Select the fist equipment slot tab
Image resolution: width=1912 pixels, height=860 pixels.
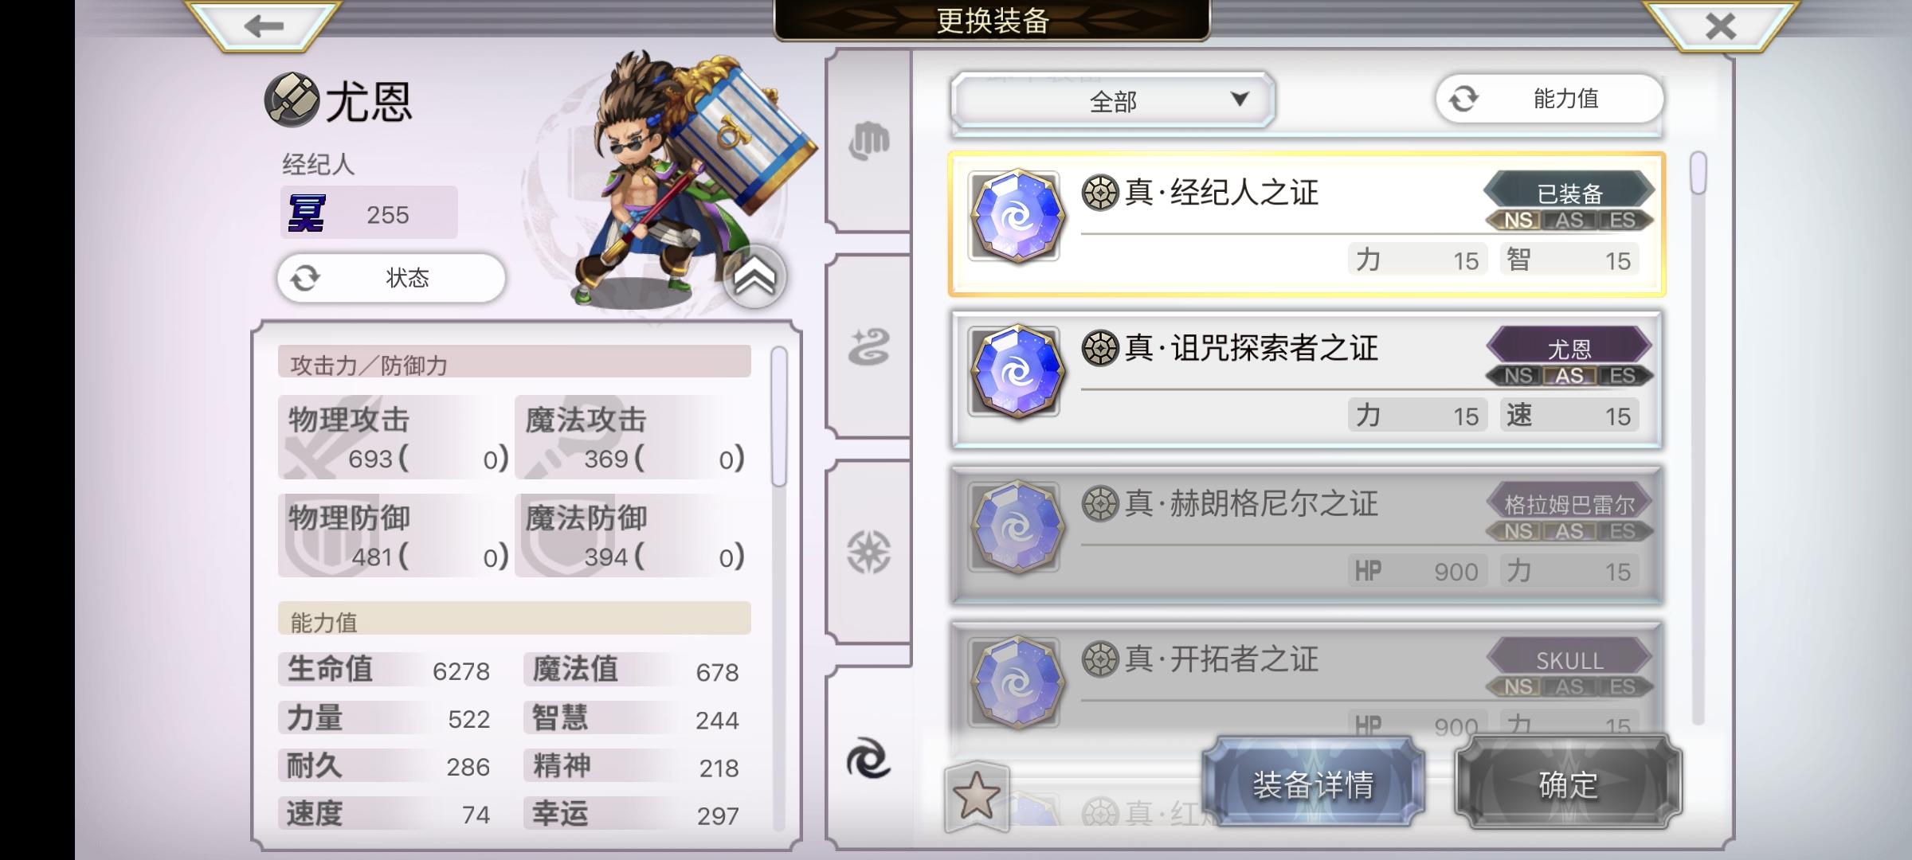[x=868, y=141]
